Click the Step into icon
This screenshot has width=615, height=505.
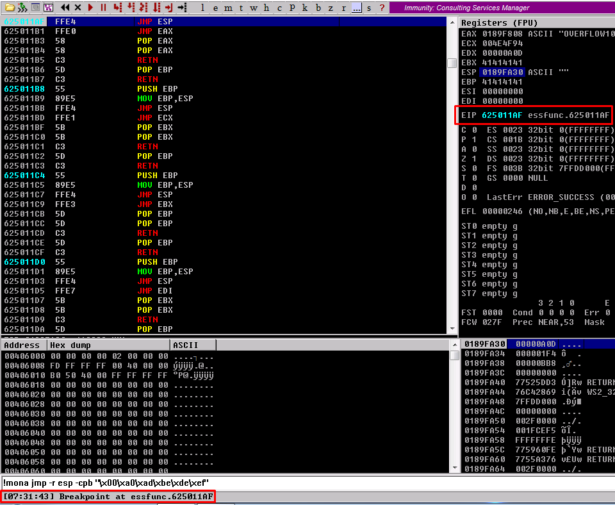pyautogui.click(x=117, y=7)
